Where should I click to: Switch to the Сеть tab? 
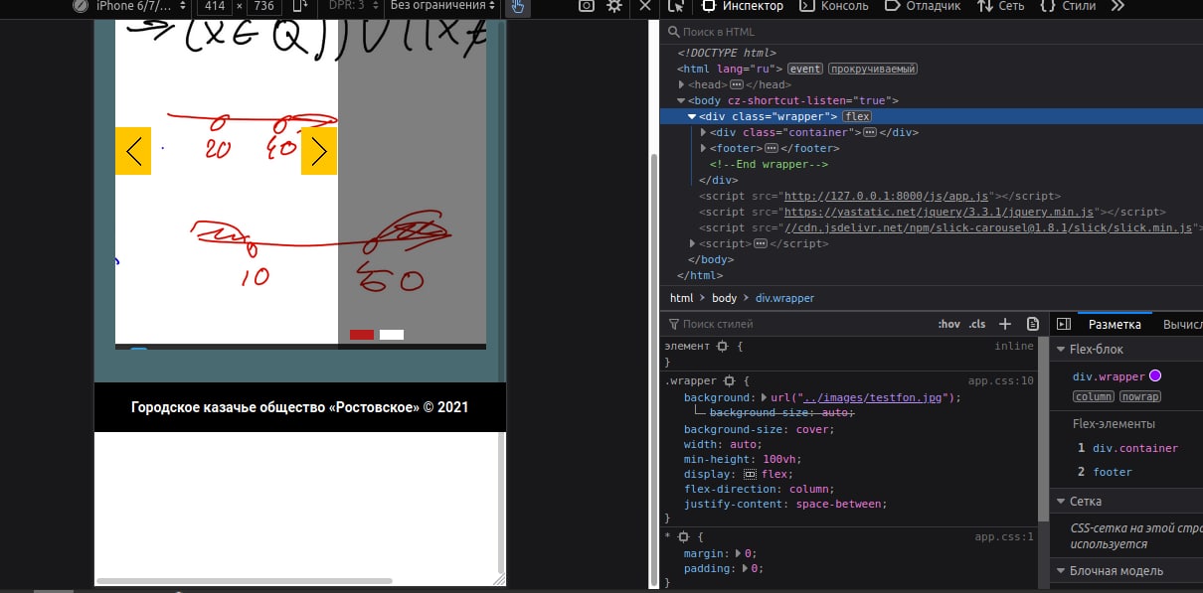click(1000, 6)
